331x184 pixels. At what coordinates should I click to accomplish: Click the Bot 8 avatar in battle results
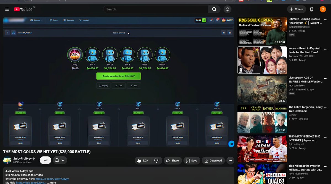click(x=145, y=55)
